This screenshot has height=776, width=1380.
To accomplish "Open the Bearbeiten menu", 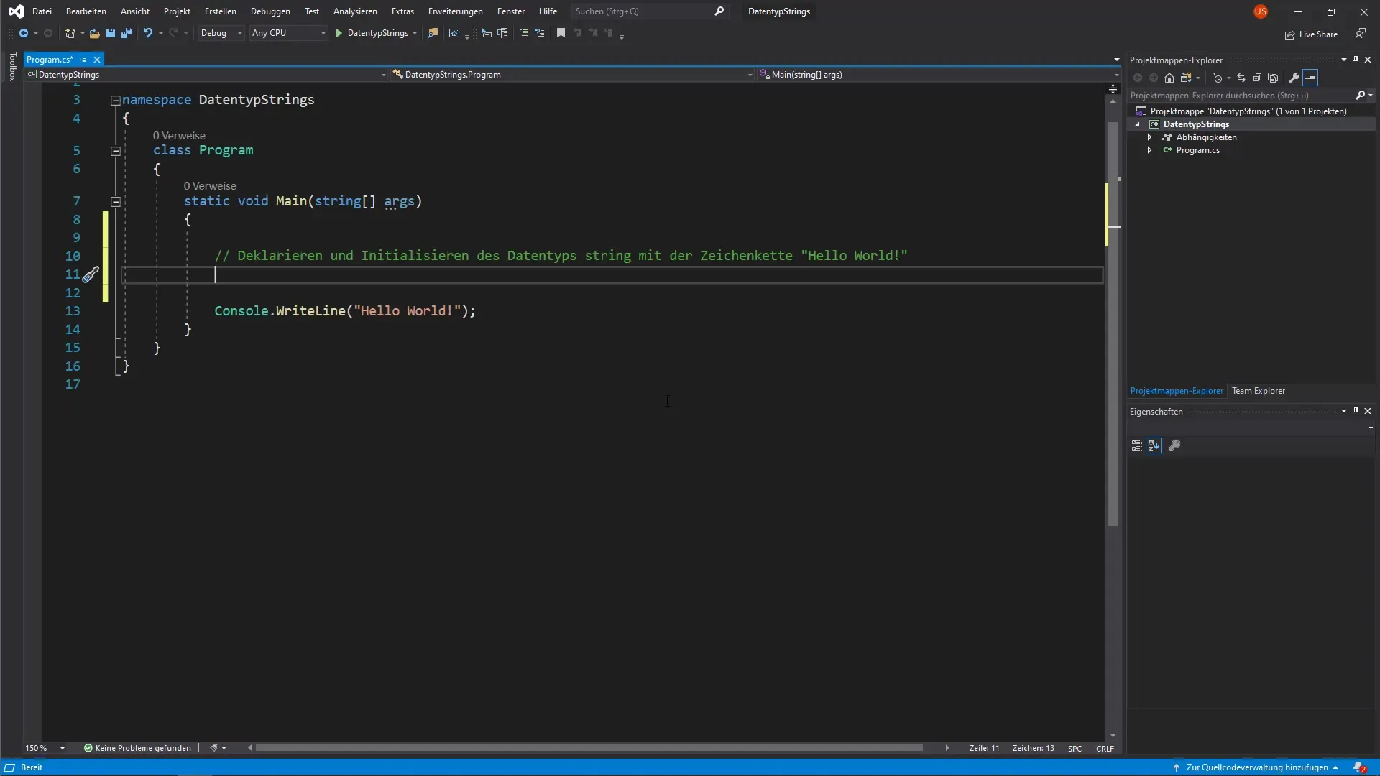I will click(x=86, y=11).
